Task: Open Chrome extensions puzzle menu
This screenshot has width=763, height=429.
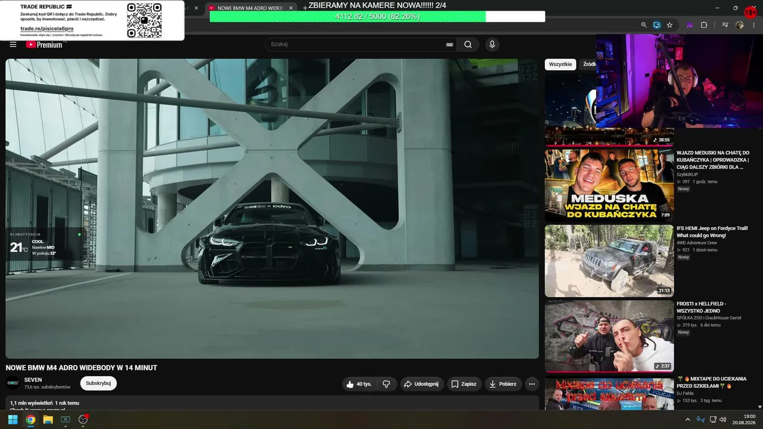Action: (x=704, y=25)
